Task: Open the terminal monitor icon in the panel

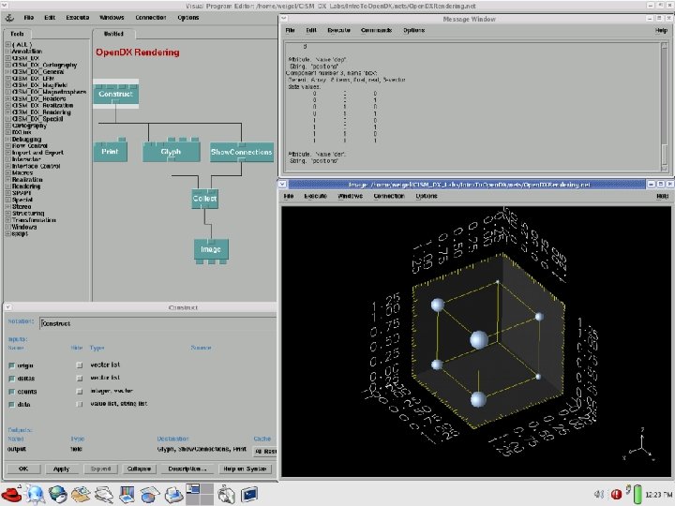Action: click(248, 495)
